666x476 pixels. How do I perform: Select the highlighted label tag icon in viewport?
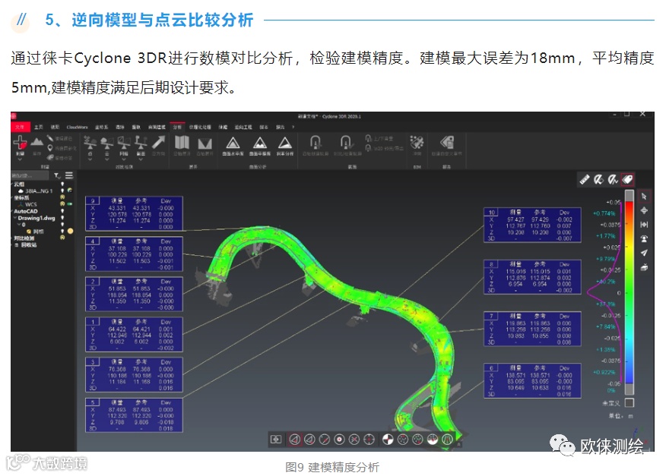pos(627,180)
